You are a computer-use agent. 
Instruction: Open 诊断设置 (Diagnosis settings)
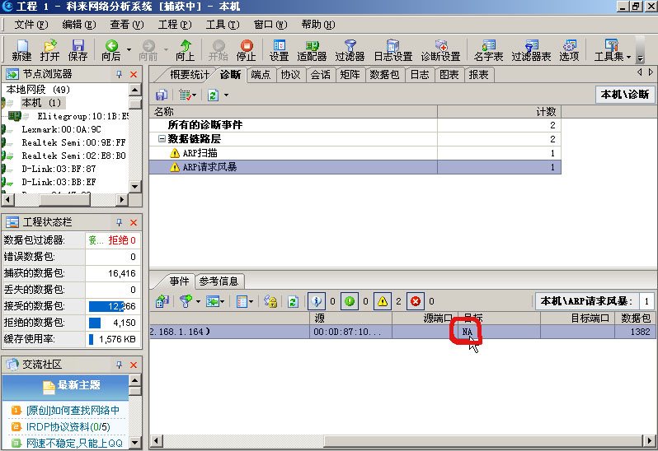pyautogui.click(x=440, y=50)
